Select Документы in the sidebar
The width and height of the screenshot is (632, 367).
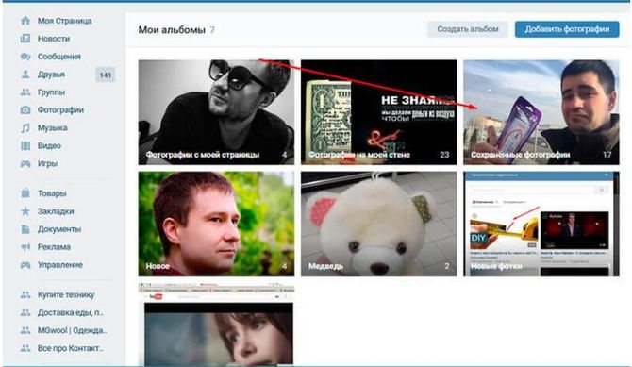[x=59, y=229]
